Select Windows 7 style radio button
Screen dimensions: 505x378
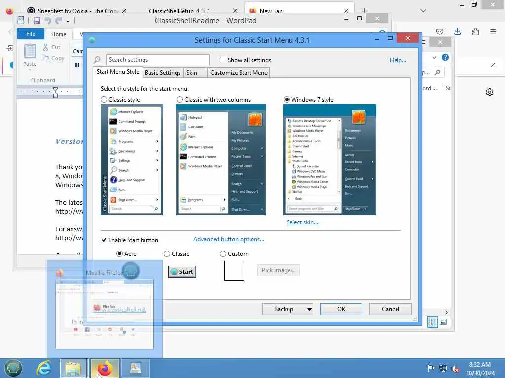coord(287,99)
